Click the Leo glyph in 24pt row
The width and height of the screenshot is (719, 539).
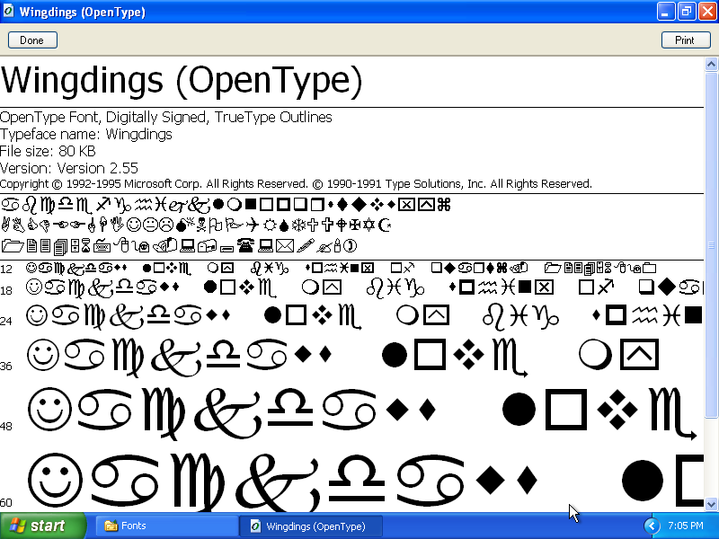coord(493,317)
